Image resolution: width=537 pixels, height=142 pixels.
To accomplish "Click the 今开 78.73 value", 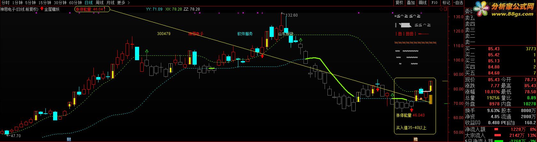I will 530,80.
